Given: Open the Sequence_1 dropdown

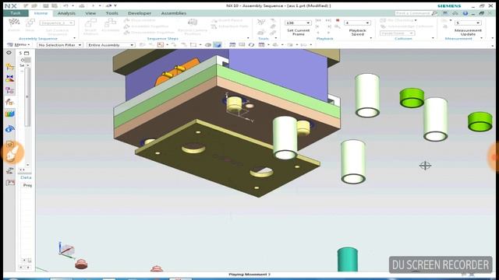Looking at the screenshot, I should click(57, 23).
